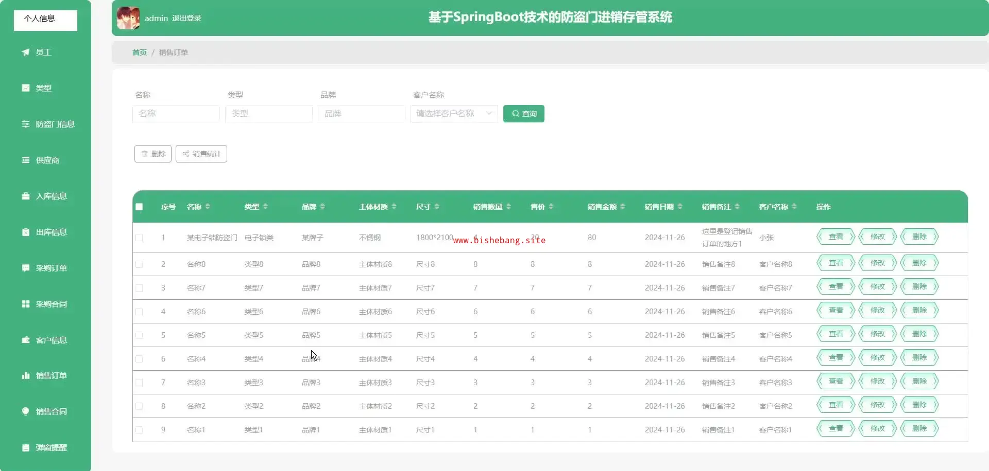
Task: Open the 请选择客户名称 dropdown
Action: 454,114
